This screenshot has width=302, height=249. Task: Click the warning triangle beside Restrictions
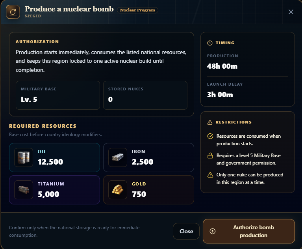click(x=210, y=122)
